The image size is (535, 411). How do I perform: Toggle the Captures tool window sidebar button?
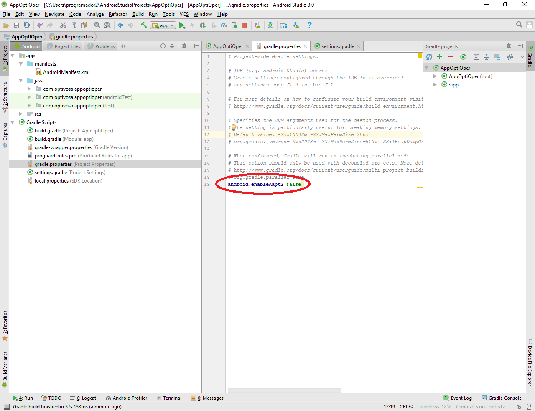pos(5,135)
